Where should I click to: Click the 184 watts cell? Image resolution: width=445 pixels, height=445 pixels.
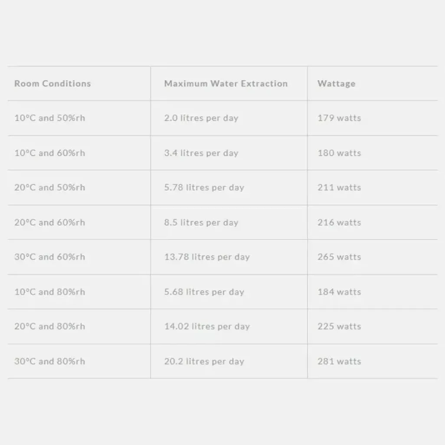(339, 292)
